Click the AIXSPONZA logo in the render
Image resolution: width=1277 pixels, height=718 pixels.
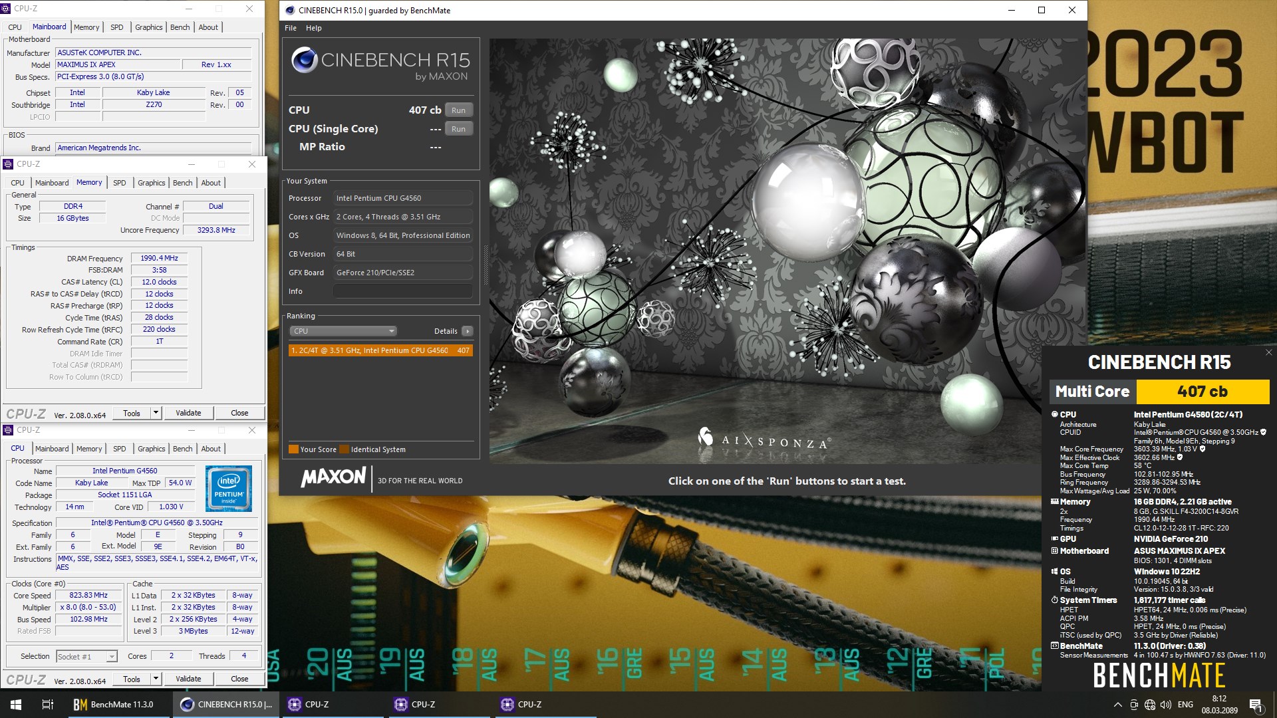765,439
